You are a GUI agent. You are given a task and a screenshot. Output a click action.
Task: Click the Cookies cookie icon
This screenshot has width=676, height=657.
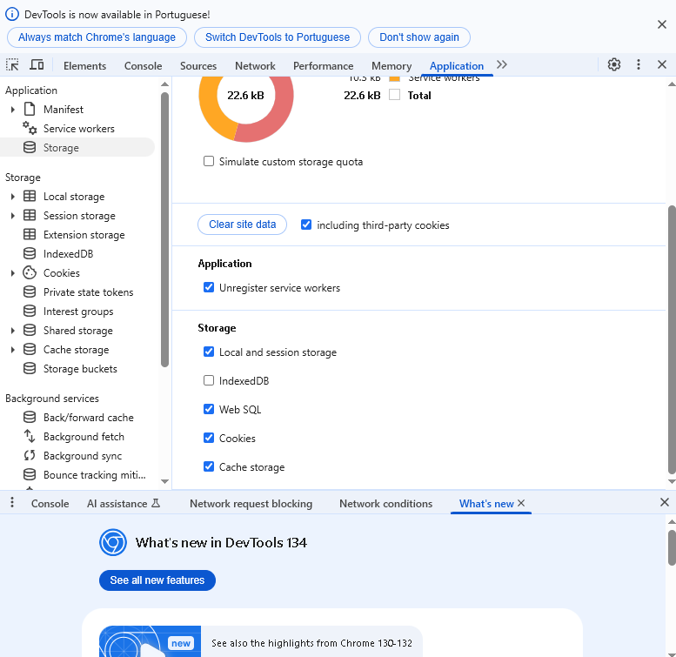[x=30, y=272]
